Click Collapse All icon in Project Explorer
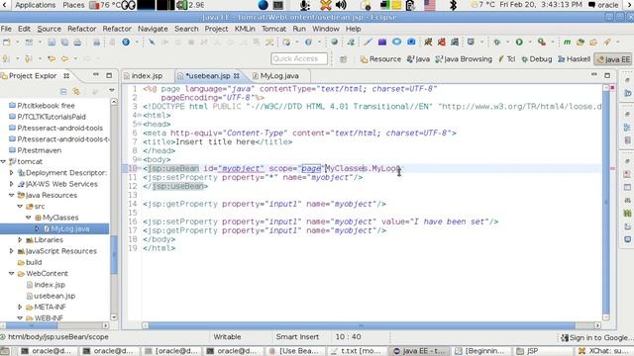634x356 pixels. [63, 92]
